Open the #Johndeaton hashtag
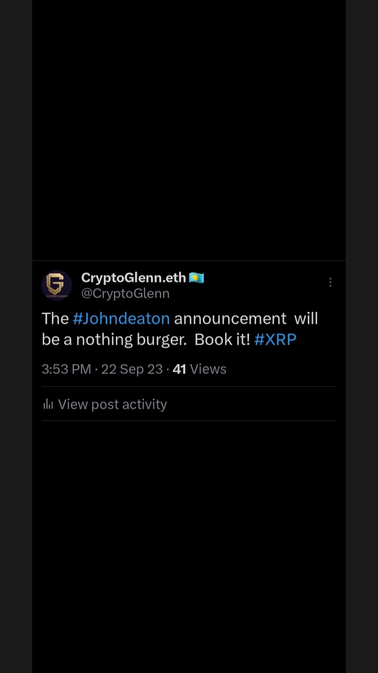 coord(121,319)
